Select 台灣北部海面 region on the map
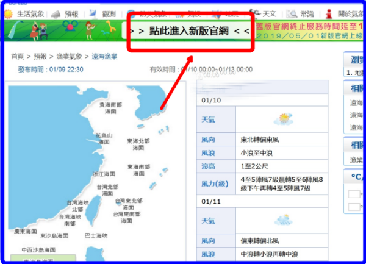The image size is (366, 264). [107, 190]
